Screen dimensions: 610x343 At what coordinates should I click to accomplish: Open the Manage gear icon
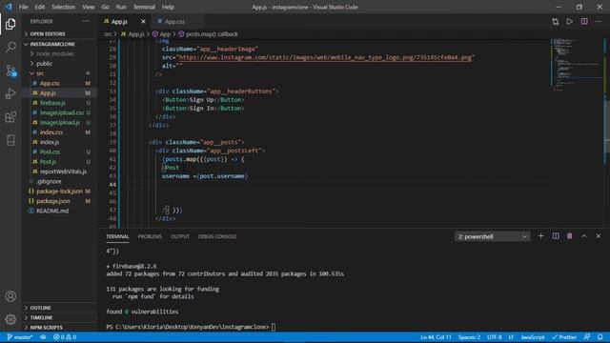[x=10, y=319]
